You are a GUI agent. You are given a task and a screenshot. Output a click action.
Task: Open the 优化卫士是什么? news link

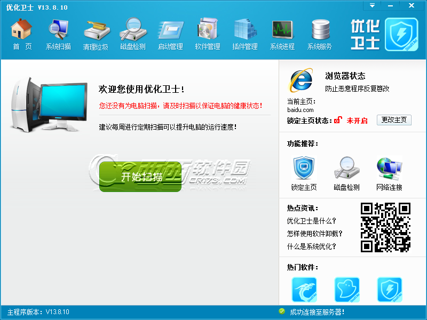coord(312,221)
